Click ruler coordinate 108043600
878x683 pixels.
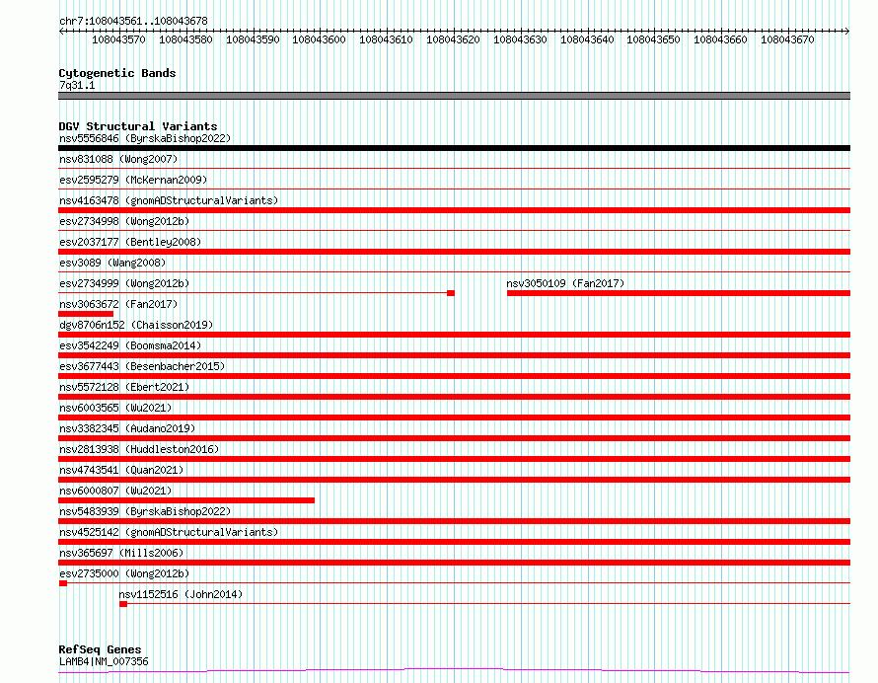[x=320, y=39]
